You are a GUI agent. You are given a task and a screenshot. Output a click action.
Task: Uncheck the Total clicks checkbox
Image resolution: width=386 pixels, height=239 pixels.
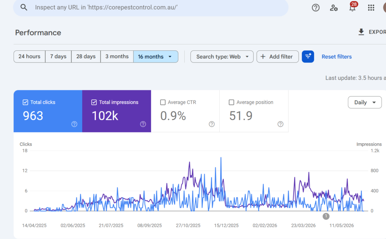pyautogui.click(x=25, y=102)
